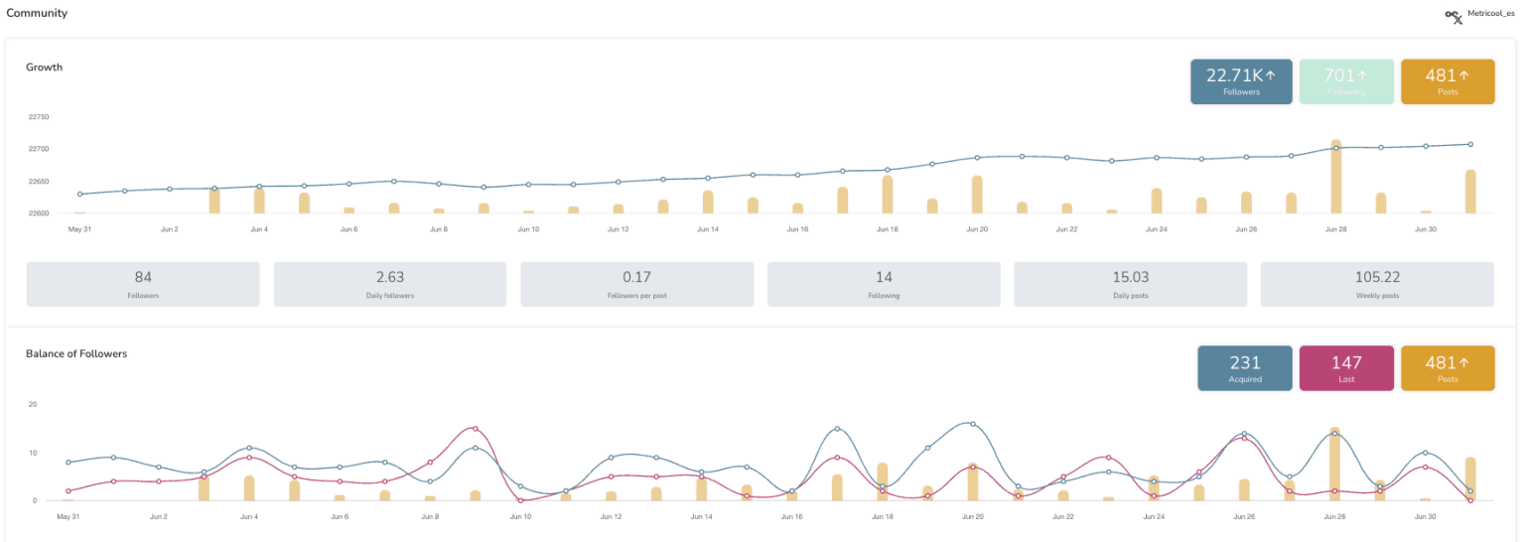Click the first followers point at May 31
The width and height of the screenshot is (1525, 542).
[79, 194]
